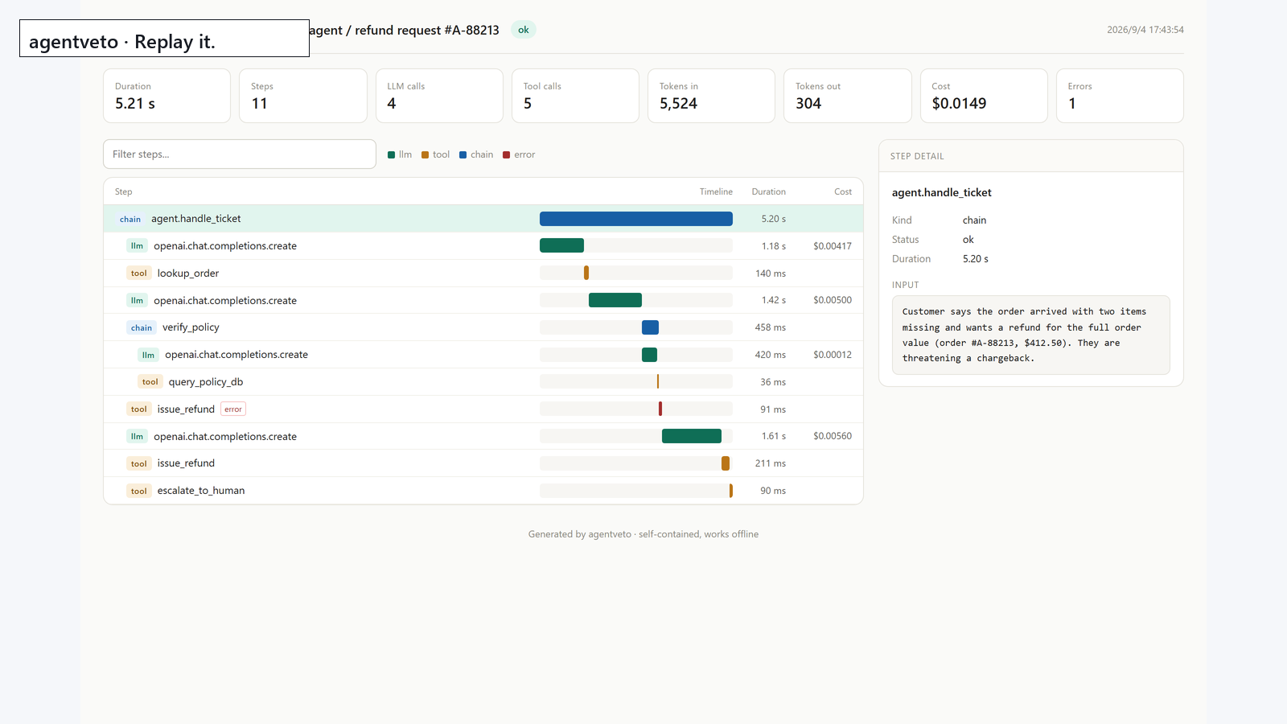The width and height of the screenshot is (1287, 724).
Task: Select the openai.chat.completions.create step lasting 1.61 s
Action: (483, 436)
